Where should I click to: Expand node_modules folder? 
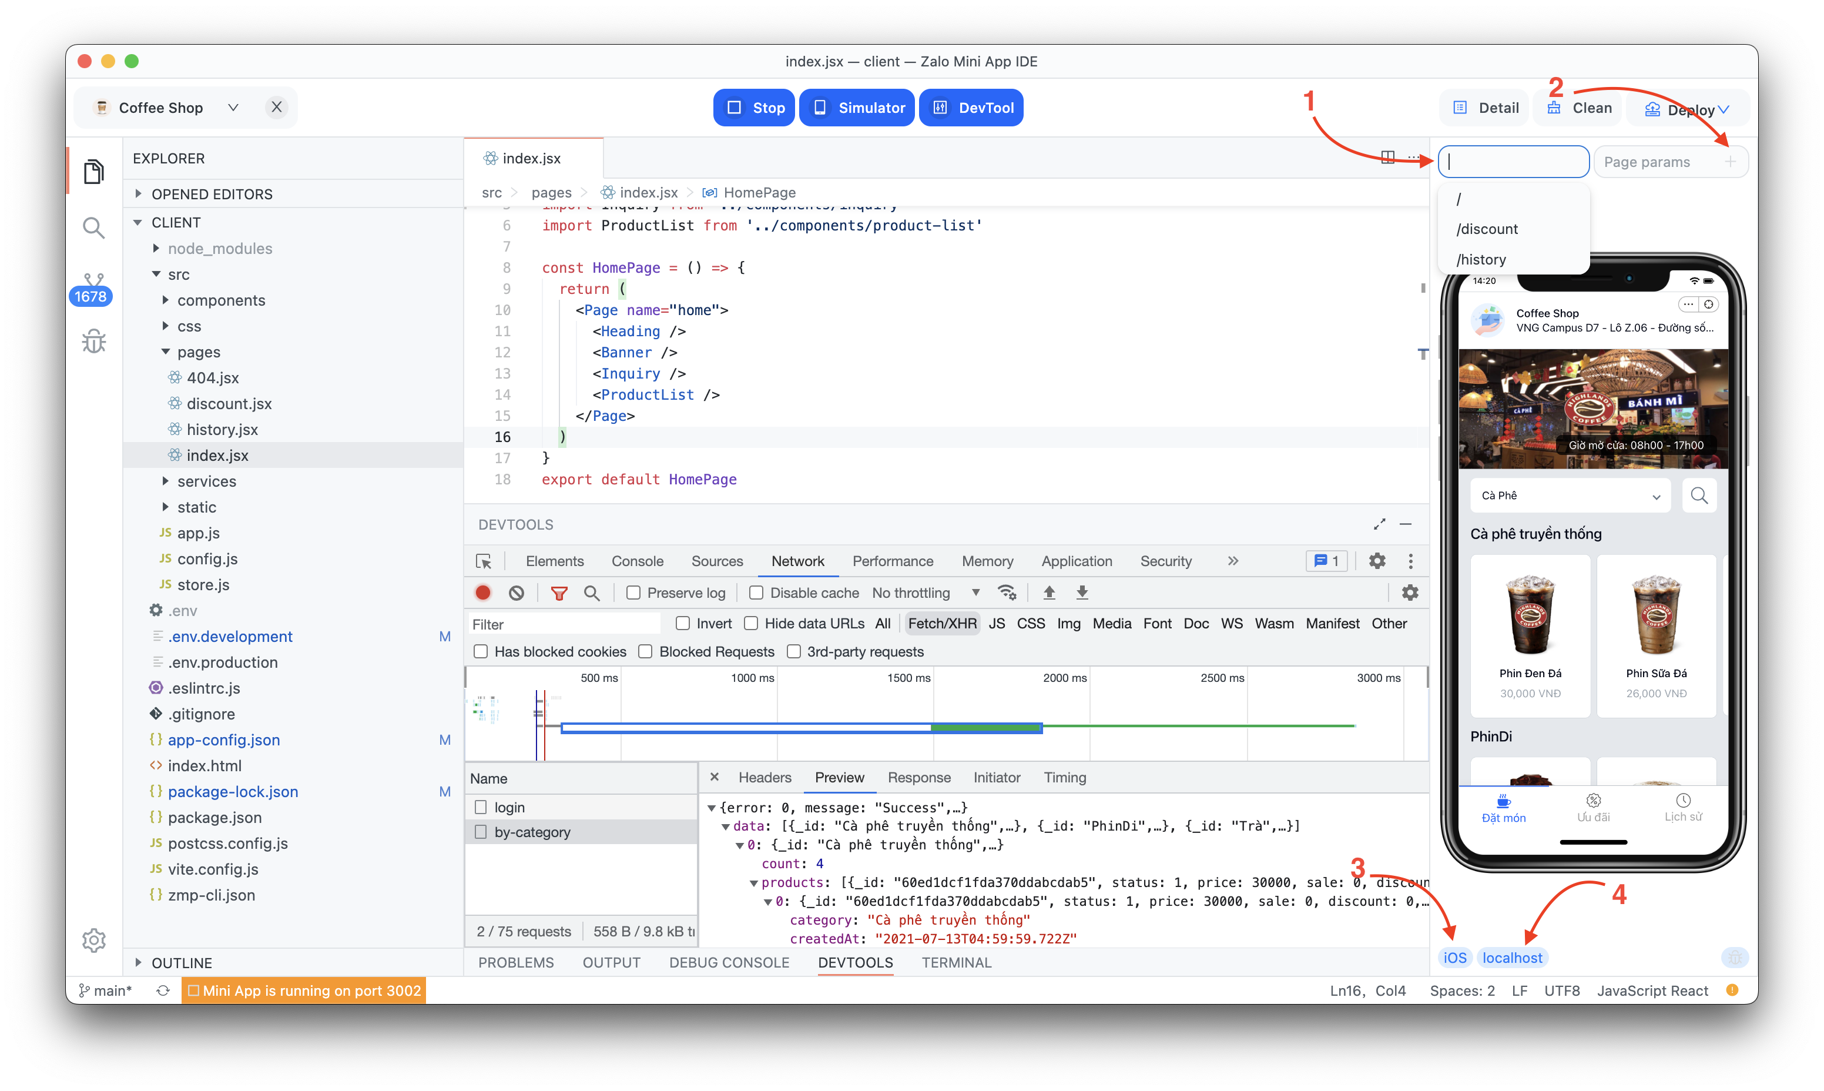point(156,249)
